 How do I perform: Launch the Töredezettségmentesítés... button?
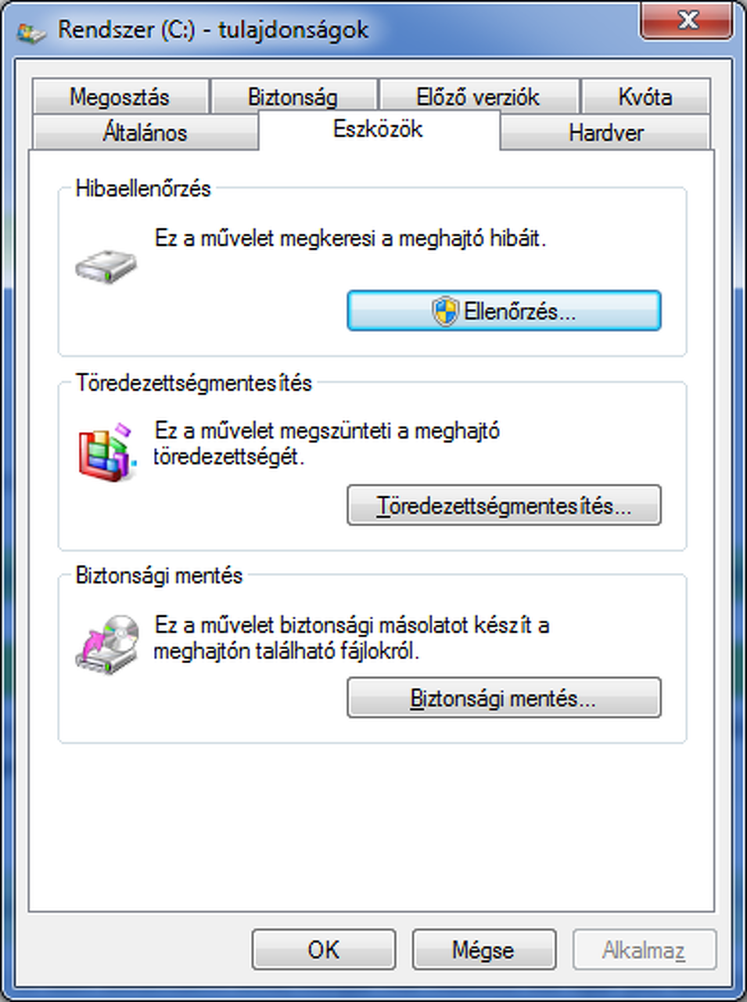click(x=504, y=505)
